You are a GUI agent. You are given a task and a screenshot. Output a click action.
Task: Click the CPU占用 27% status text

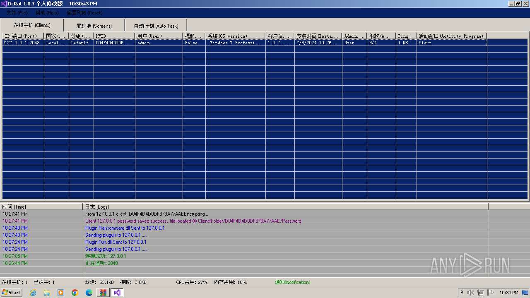[x=192, y=282]
